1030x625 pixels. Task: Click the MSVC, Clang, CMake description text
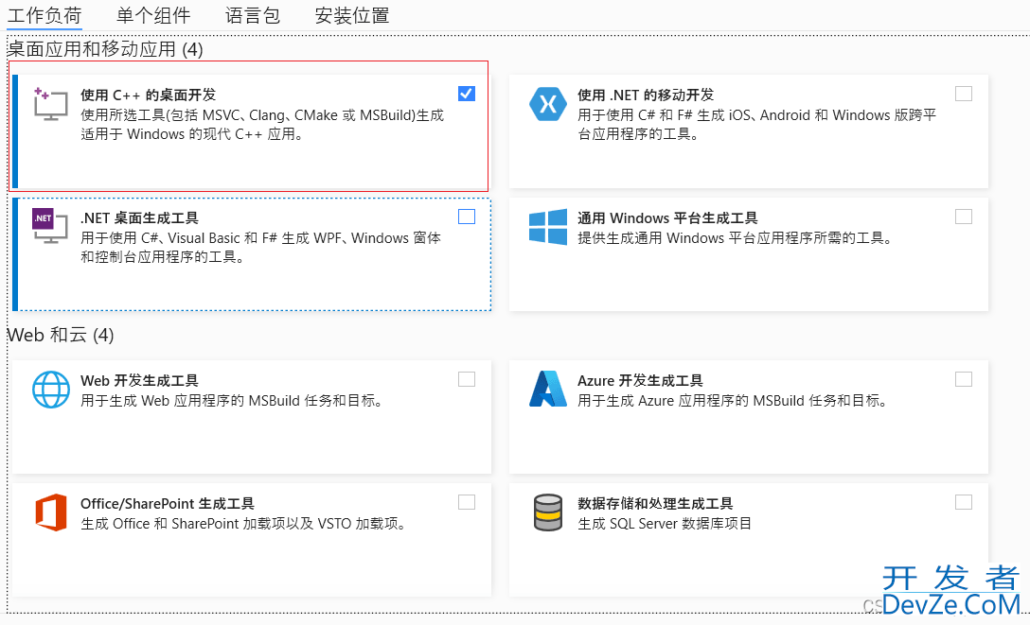point(262,125)
